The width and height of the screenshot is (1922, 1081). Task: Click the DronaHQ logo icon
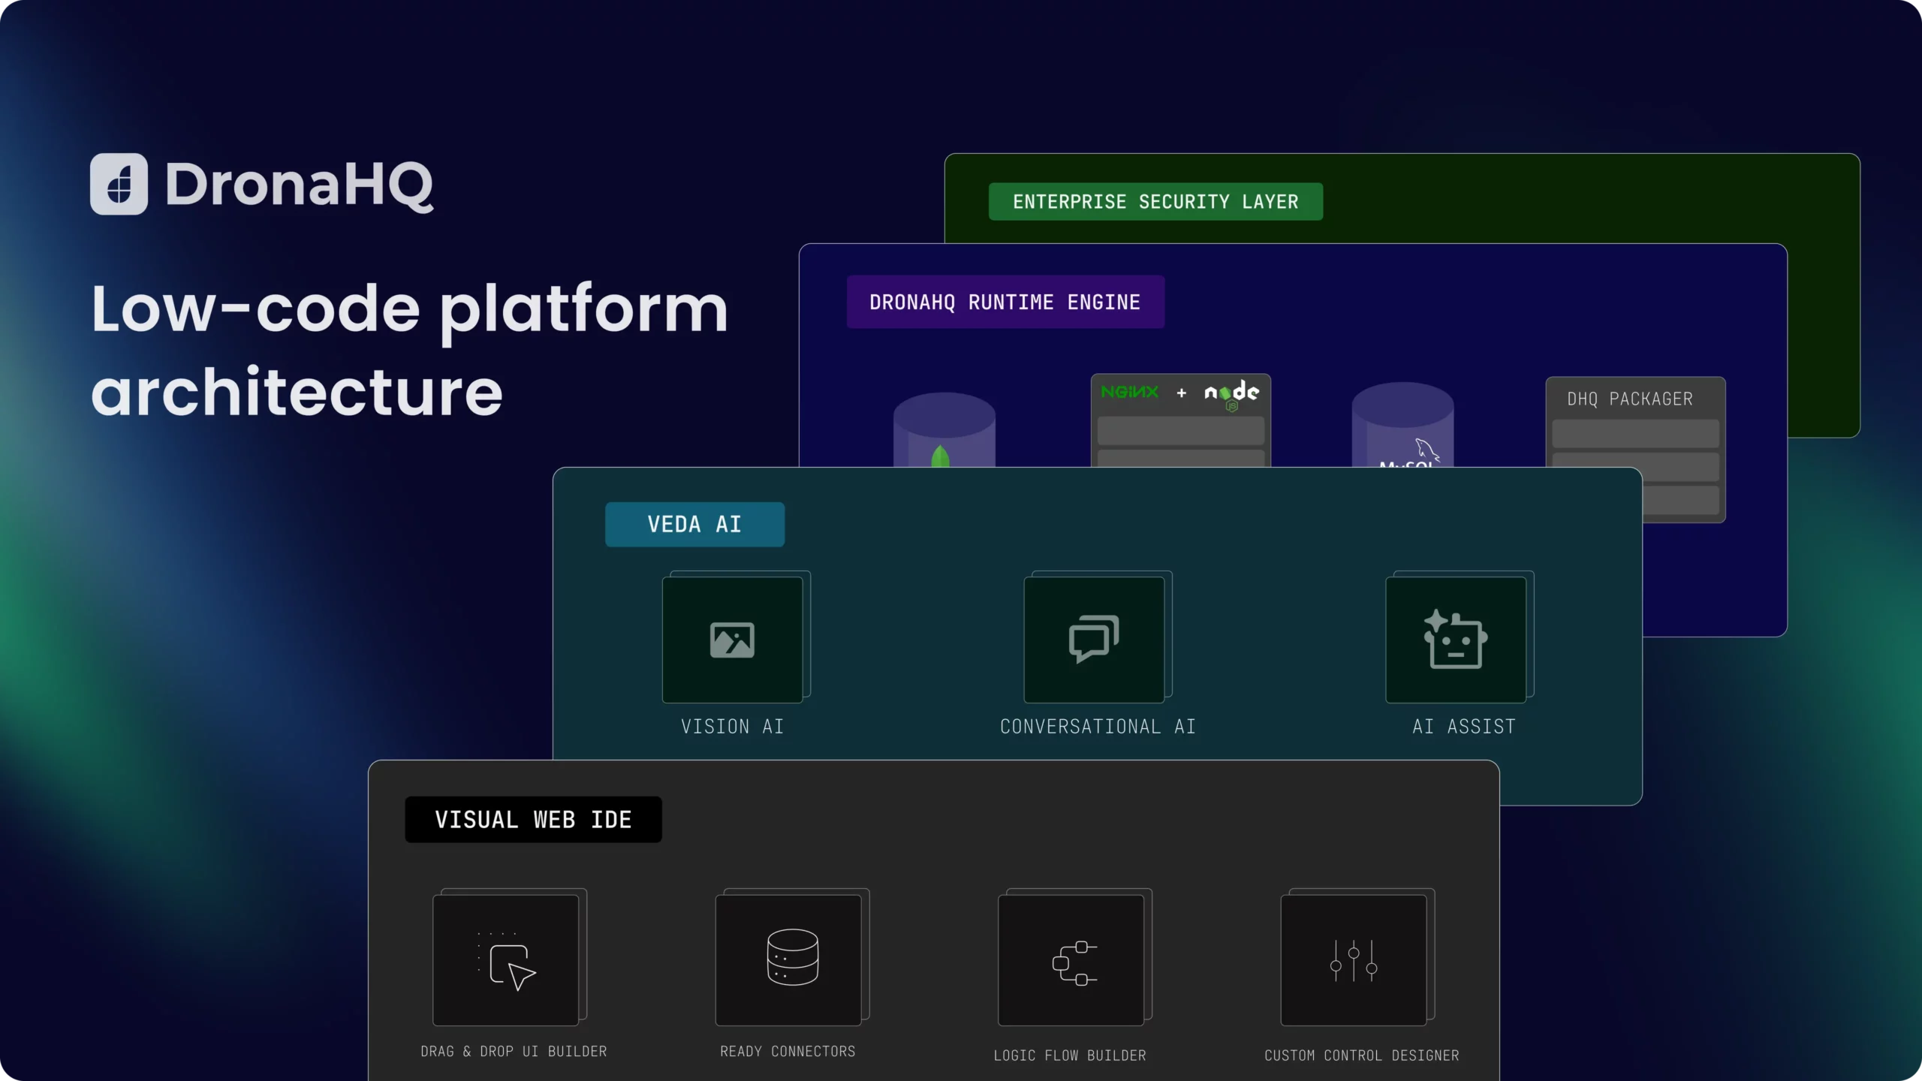click(x=119, y=184)
